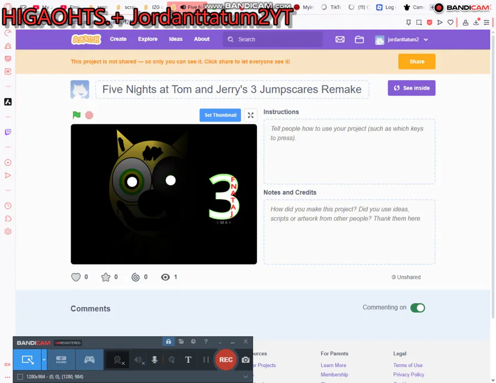496x383 pixels.
Task: Click the Notes and Credits text box
Action: point(349,232)
